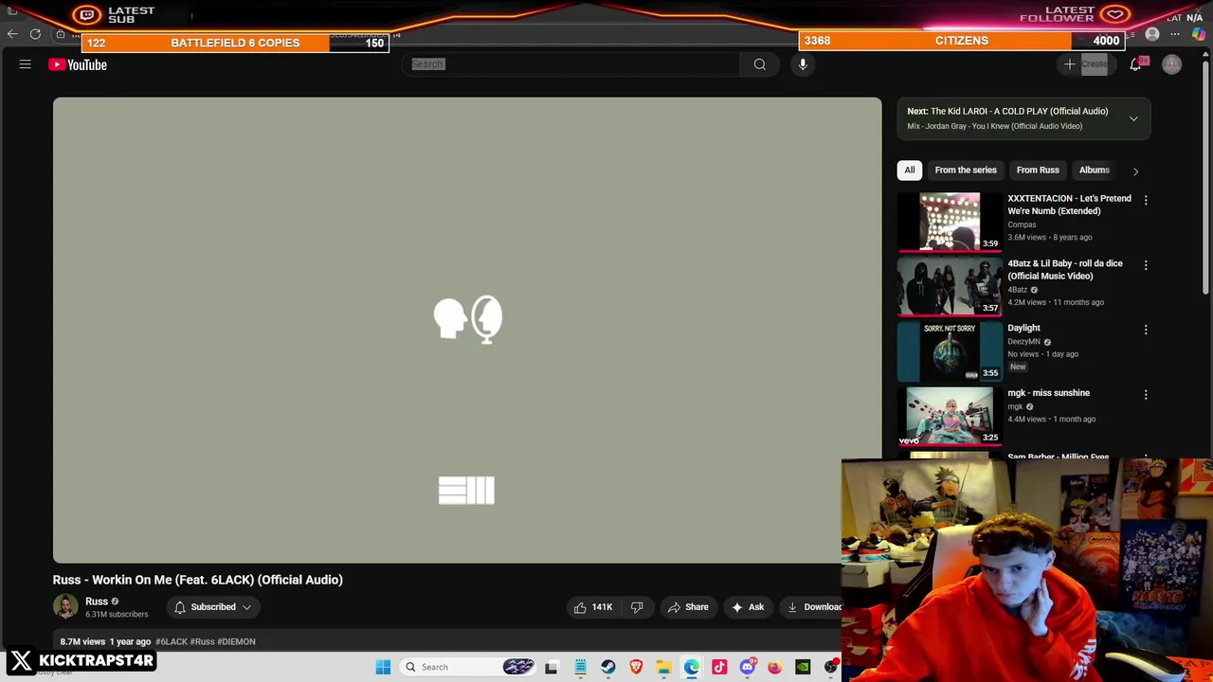
Task: Click the Daylight video title
Action: click(1023, 328)
